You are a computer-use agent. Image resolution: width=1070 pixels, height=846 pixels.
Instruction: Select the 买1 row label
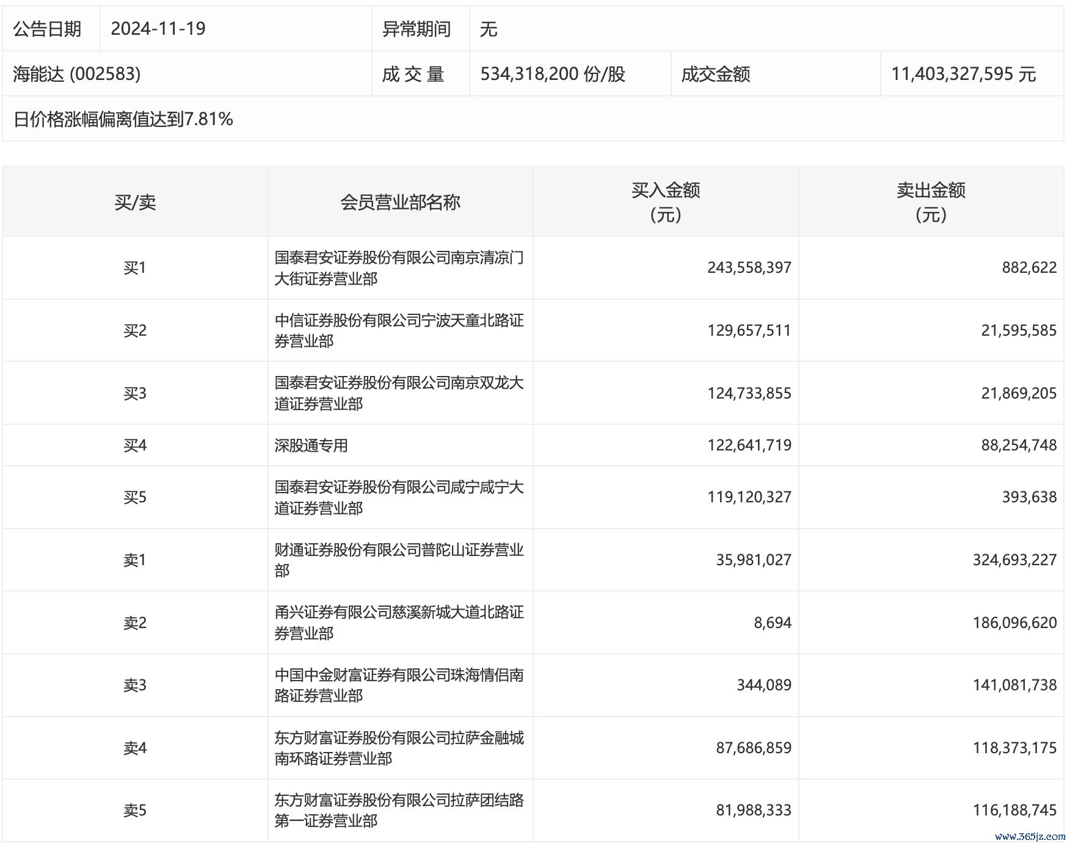(135, 268)
